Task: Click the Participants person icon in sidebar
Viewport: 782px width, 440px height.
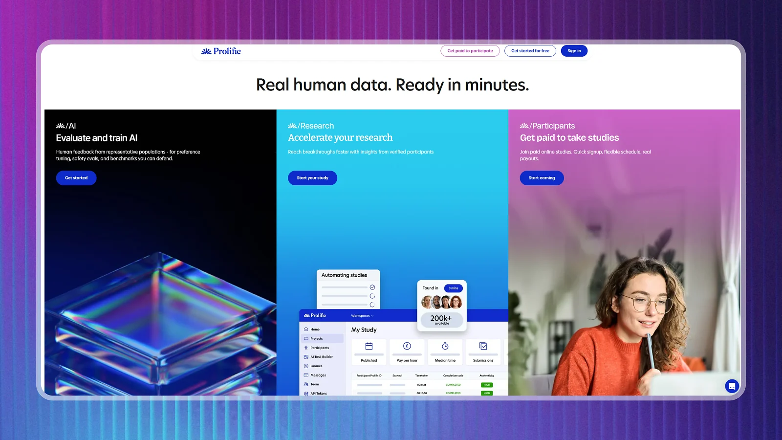Action: pyautogui.click(x=306, y=348)
